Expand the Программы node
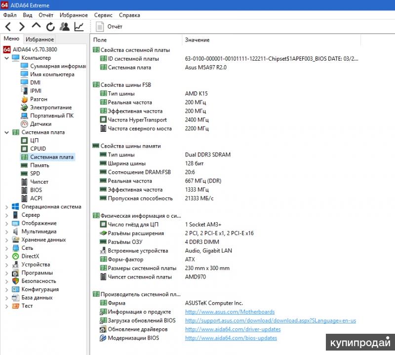The width and height of the screenshot is (395, 355). pyautogui.click(x=7, y=273)
